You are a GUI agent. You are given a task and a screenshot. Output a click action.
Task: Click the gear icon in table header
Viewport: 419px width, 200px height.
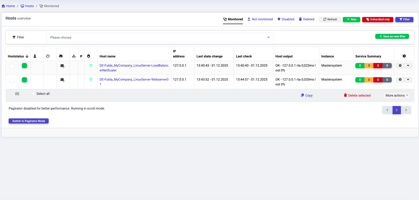click(x=404, y=56)
